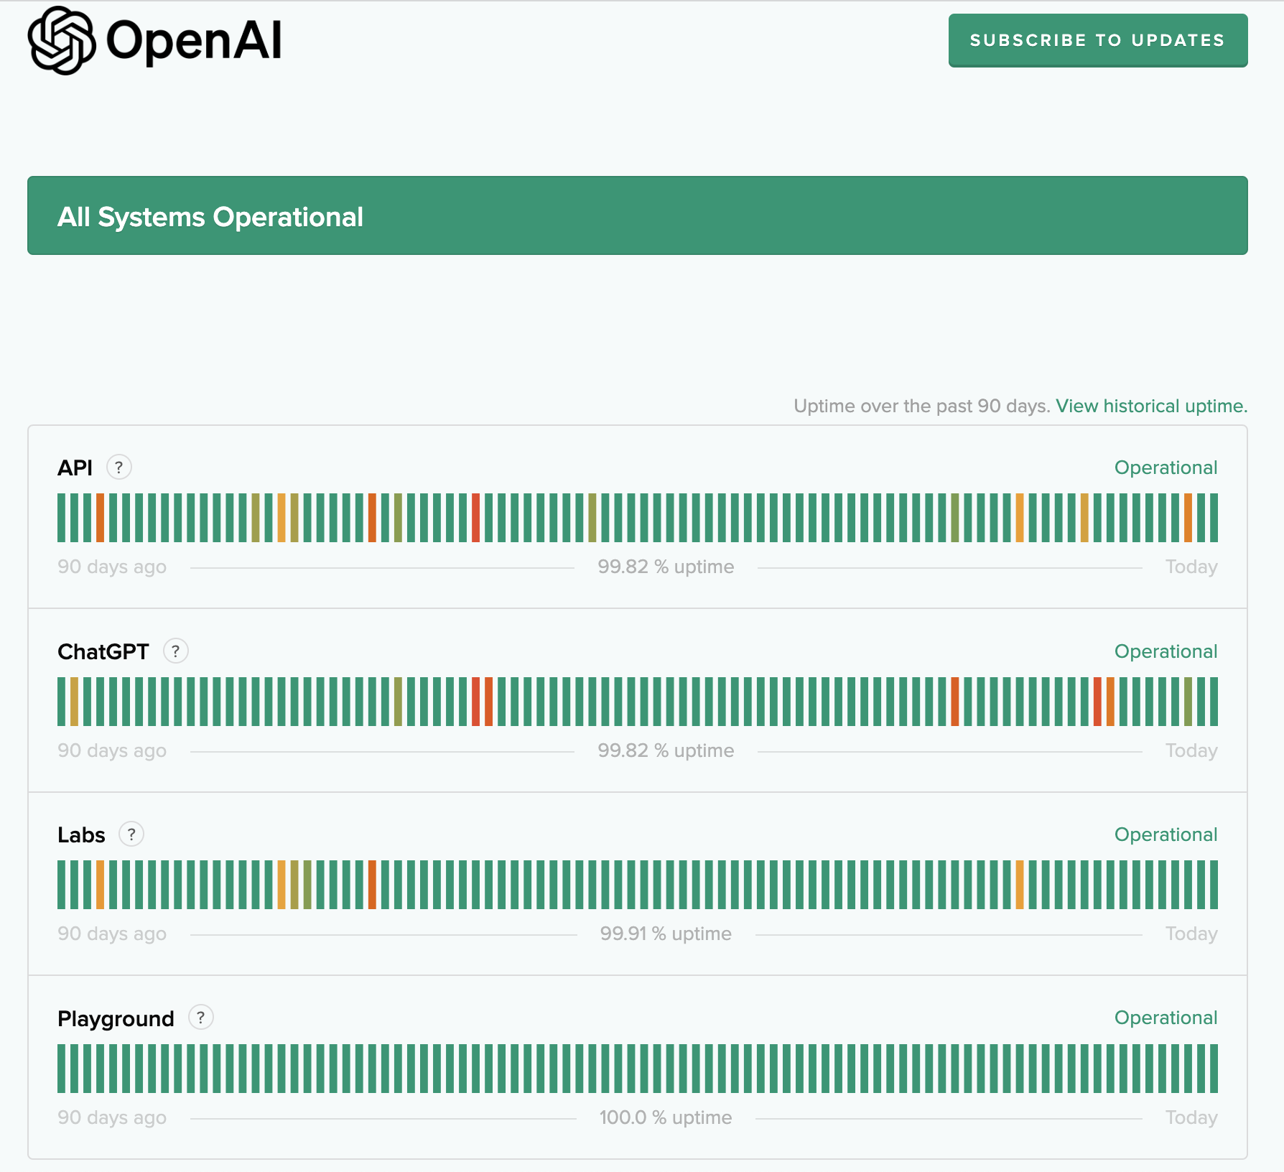Click the Labs component name
The width and height of the screenshot is (1284, 1172).
coord(81,835)
